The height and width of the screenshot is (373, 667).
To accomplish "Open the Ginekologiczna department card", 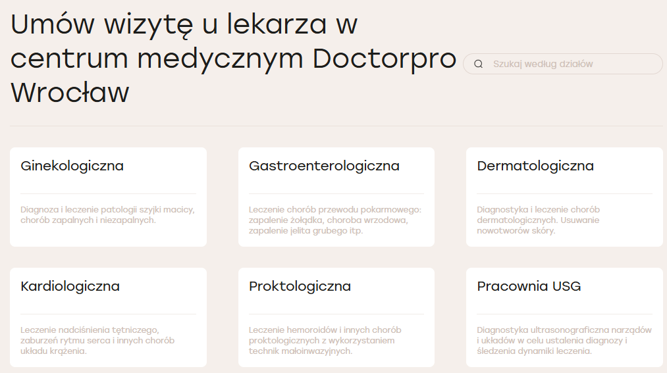I will (109, 197).
